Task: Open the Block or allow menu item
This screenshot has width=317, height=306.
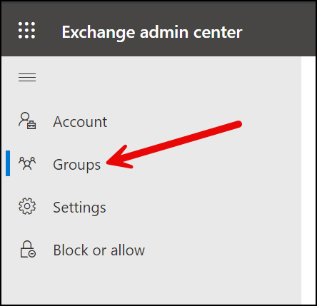Action: tap(99, 250)
